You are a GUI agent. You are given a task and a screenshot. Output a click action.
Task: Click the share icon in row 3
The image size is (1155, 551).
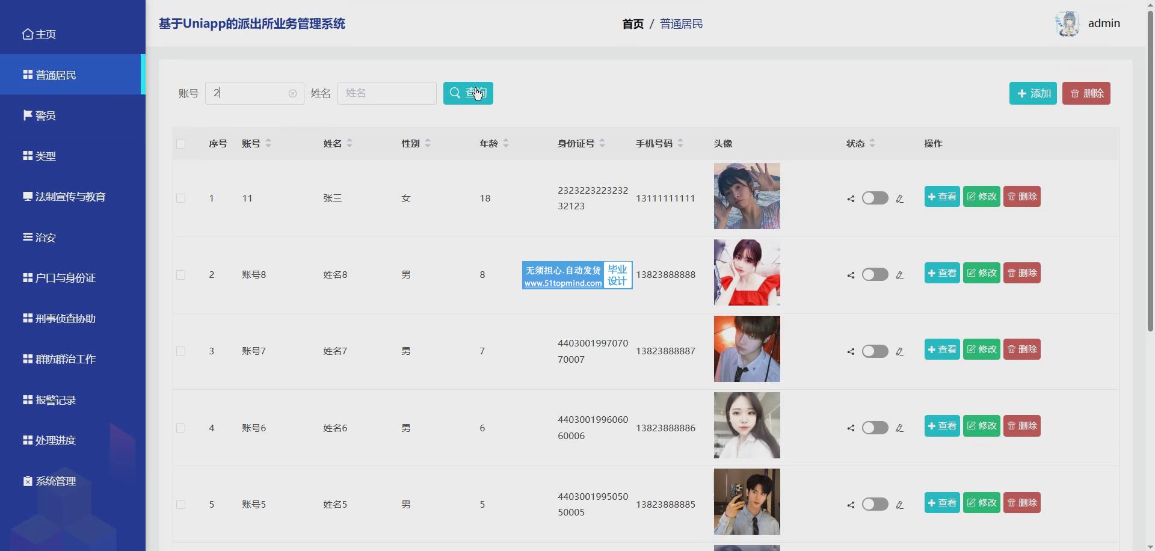[851, 351]
